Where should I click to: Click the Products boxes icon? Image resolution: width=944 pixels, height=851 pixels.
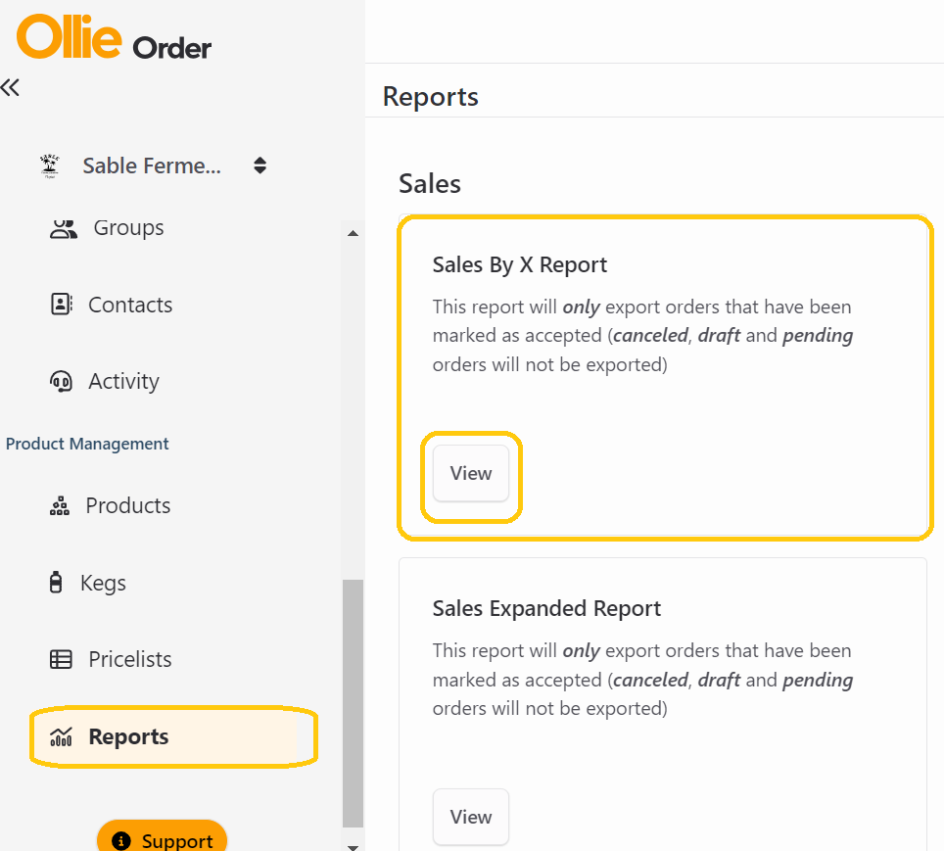60,506
